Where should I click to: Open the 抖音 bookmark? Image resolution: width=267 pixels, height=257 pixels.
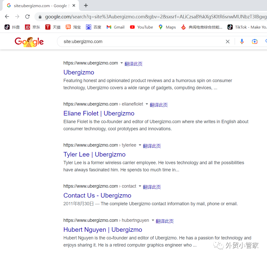12,27
